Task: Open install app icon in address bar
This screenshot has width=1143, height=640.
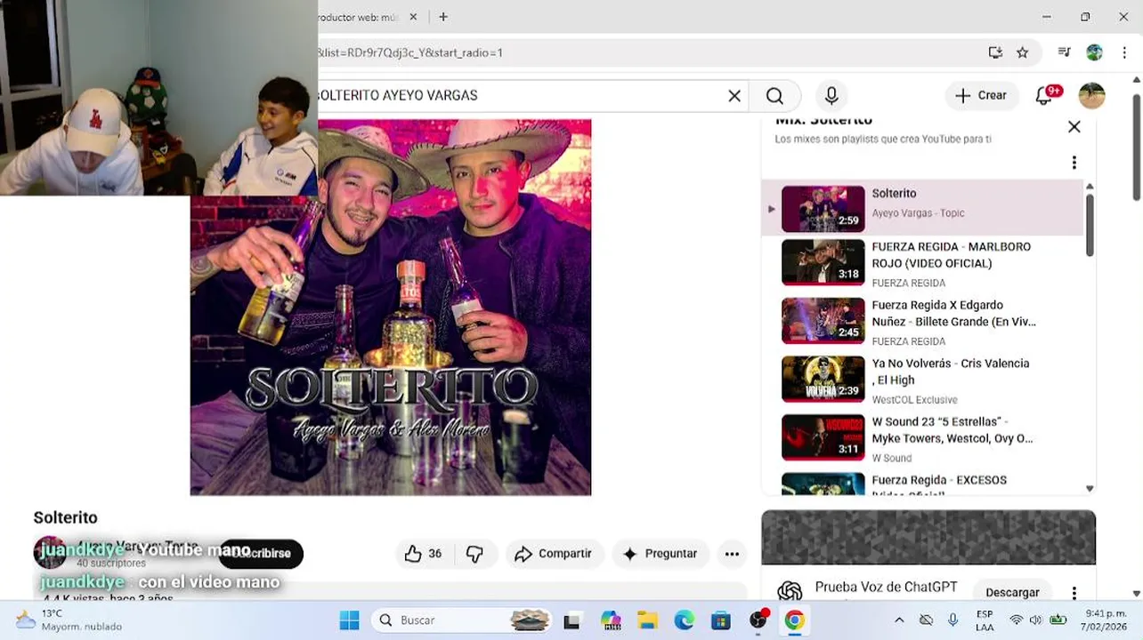Action: pyautogui.click(x=995, y=52)
